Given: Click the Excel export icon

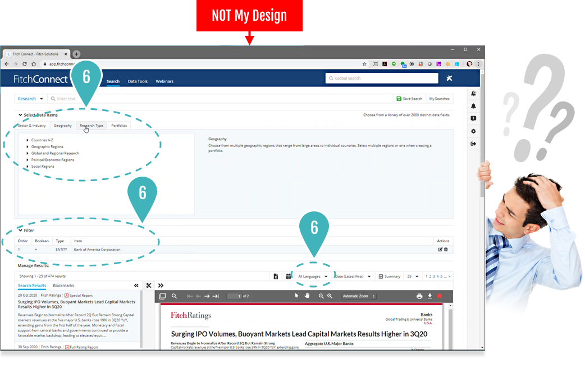Looking at the screenshot, I should pyautogui.click(x=276, y=276).
